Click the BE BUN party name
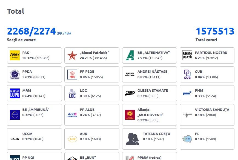238x160 pixels. tap(88, 158)
